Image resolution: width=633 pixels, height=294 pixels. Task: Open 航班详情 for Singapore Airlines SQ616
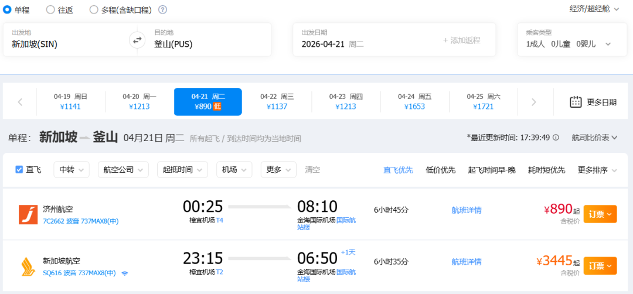(x=466, y=262)
